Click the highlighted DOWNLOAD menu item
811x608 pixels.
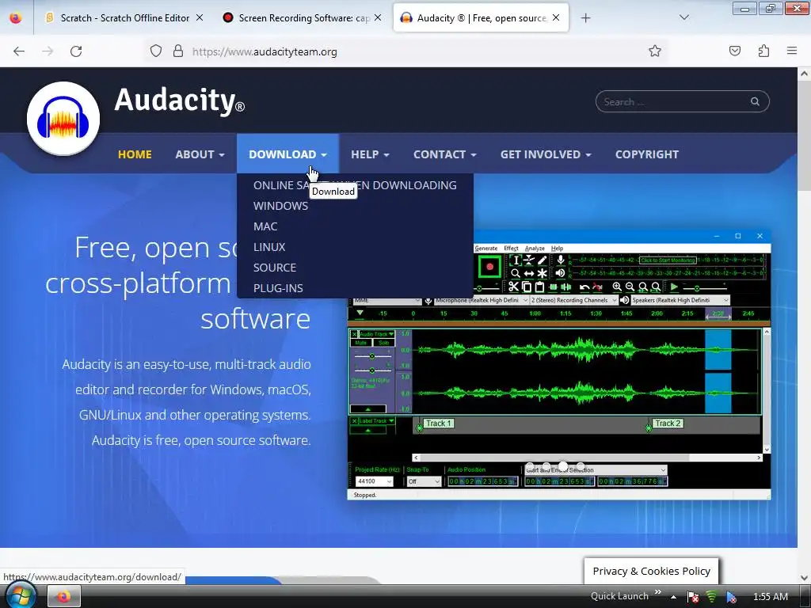287,154
